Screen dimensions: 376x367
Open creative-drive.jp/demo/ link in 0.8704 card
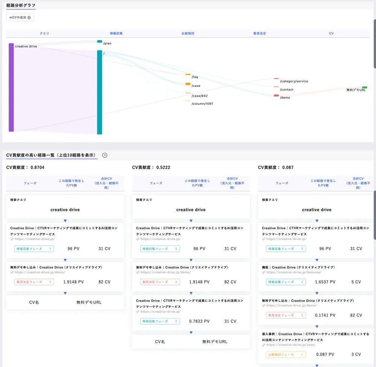[40, 272]
